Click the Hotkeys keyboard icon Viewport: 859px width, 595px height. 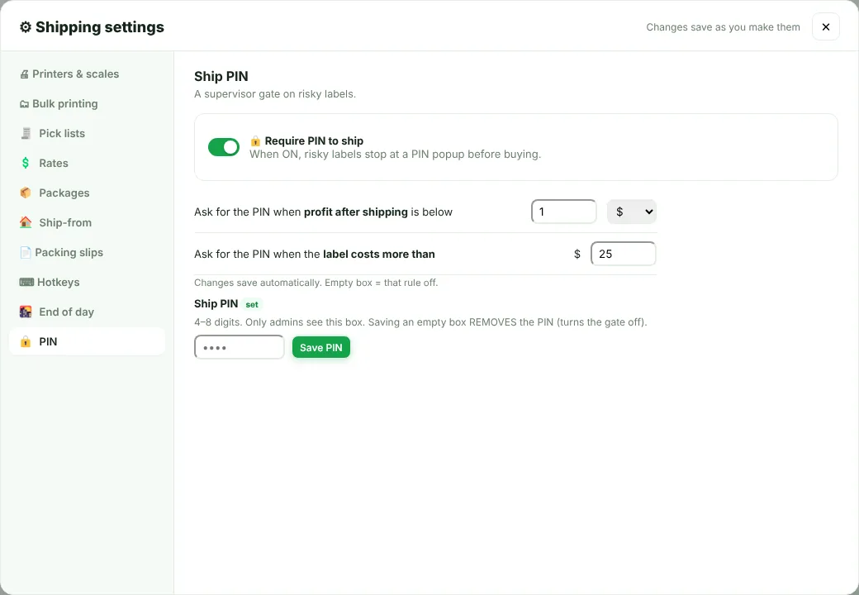26,282
